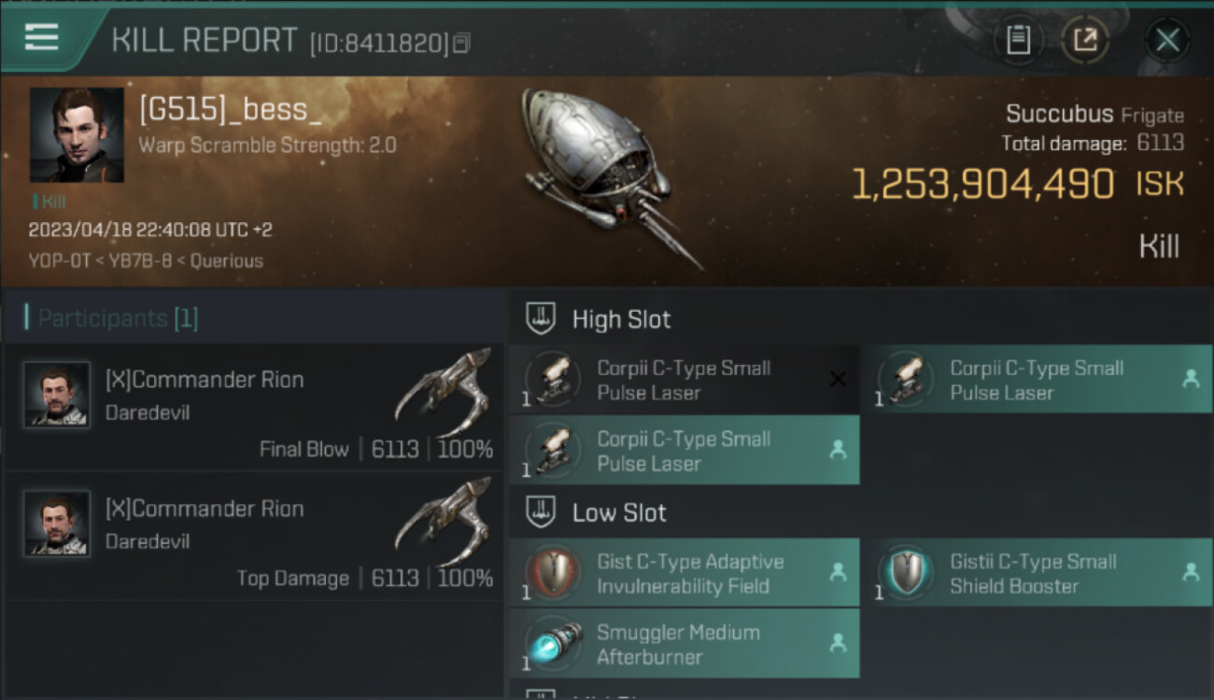Click the Gist C-Type Adaptive Invulnerability Field icon
The image size is (1214, 700).
coord(554,572)
